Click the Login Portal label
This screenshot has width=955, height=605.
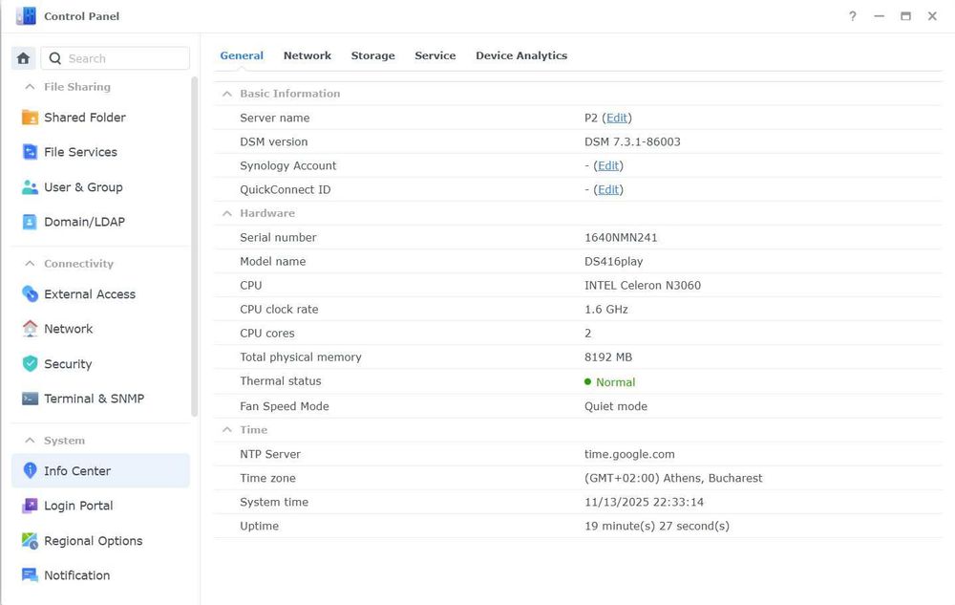[78, 505]
